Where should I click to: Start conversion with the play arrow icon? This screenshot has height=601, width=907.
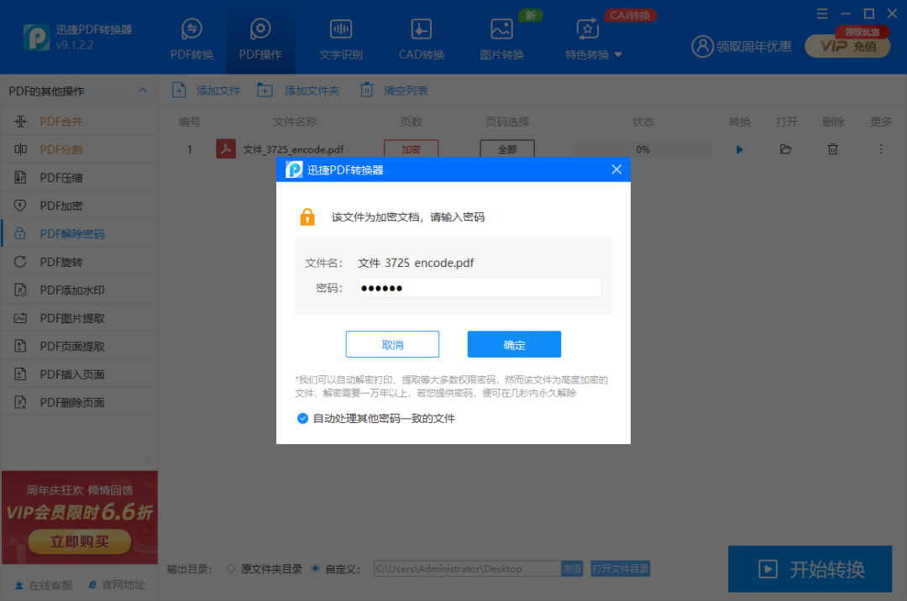[739, 149]
